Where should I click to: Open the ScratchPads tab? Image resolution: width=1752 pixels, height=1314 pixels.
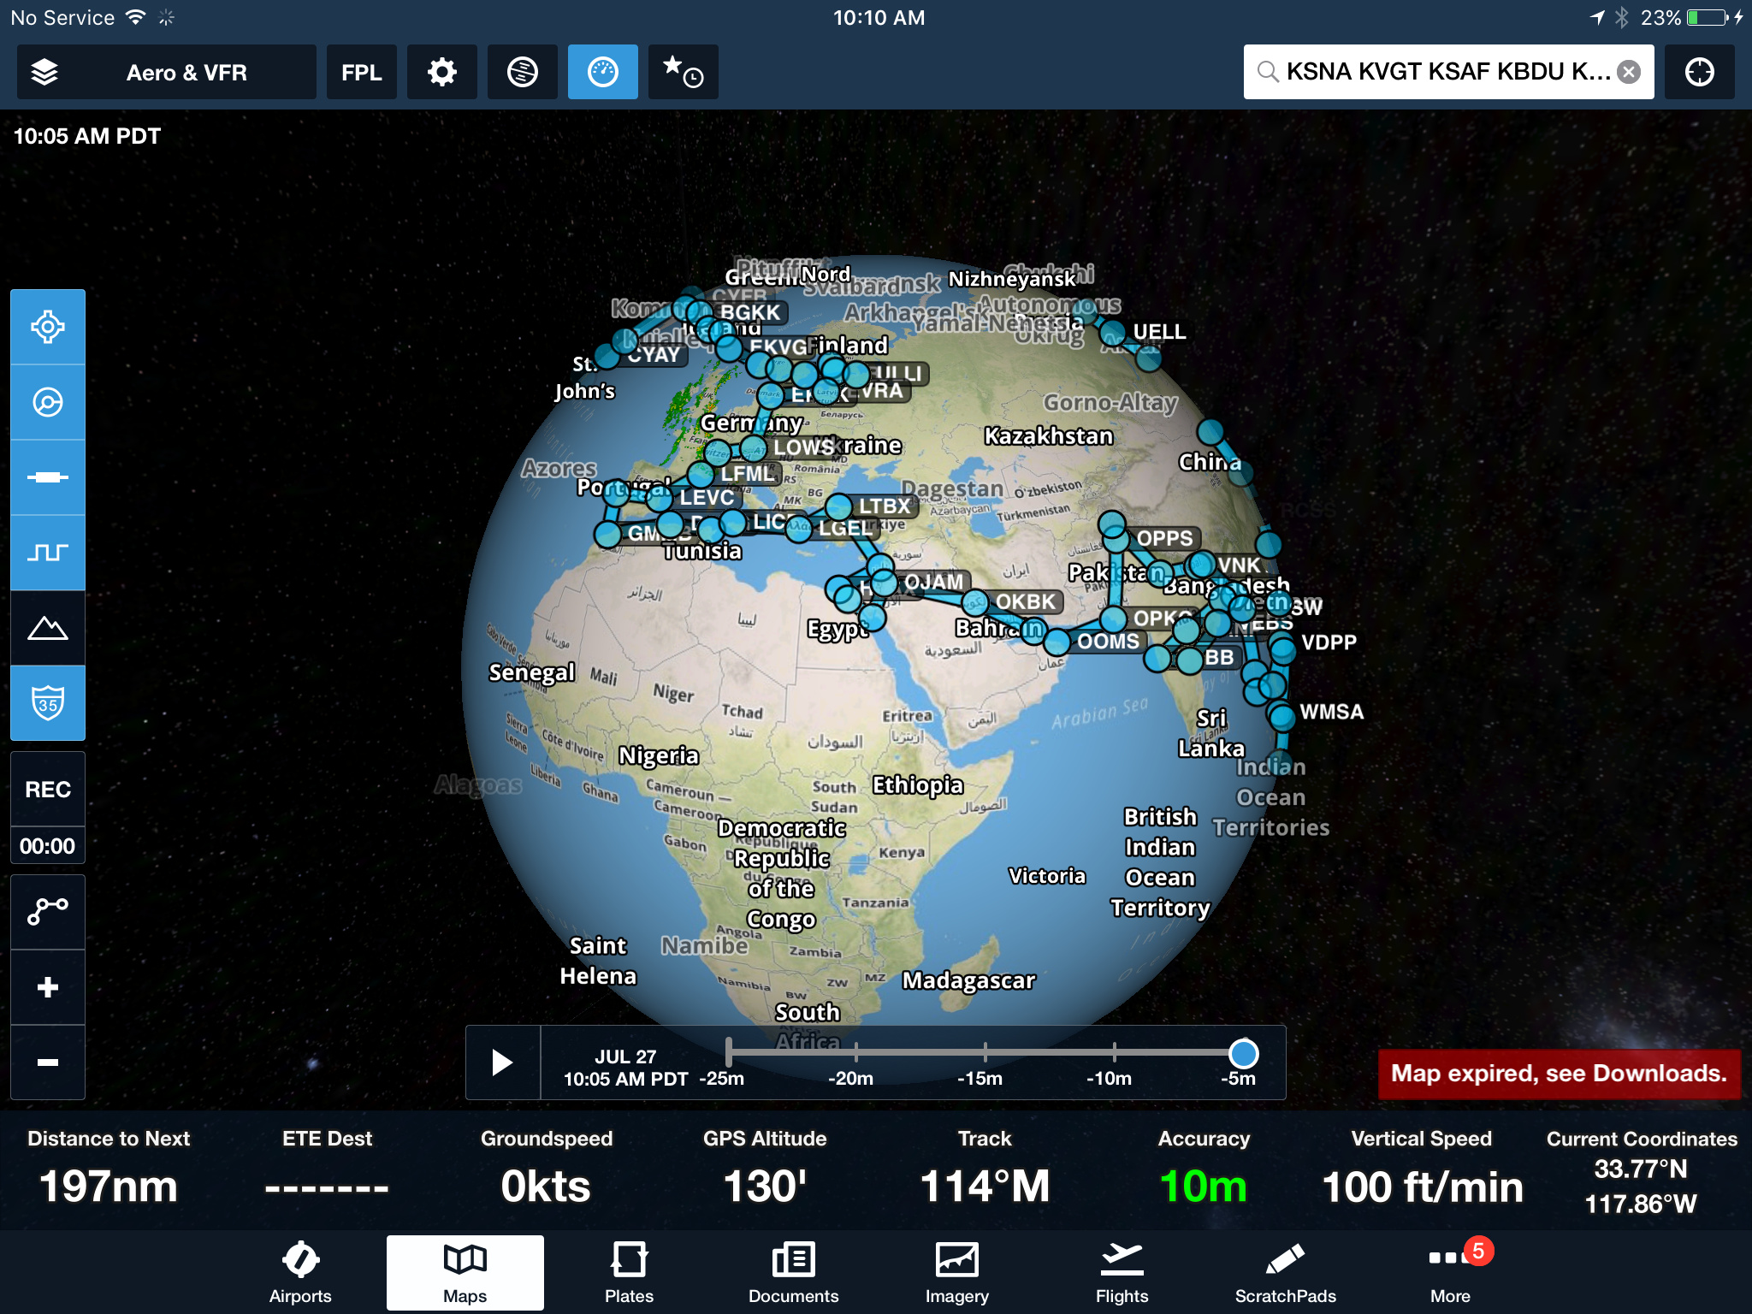[x=1286, y=1273]
